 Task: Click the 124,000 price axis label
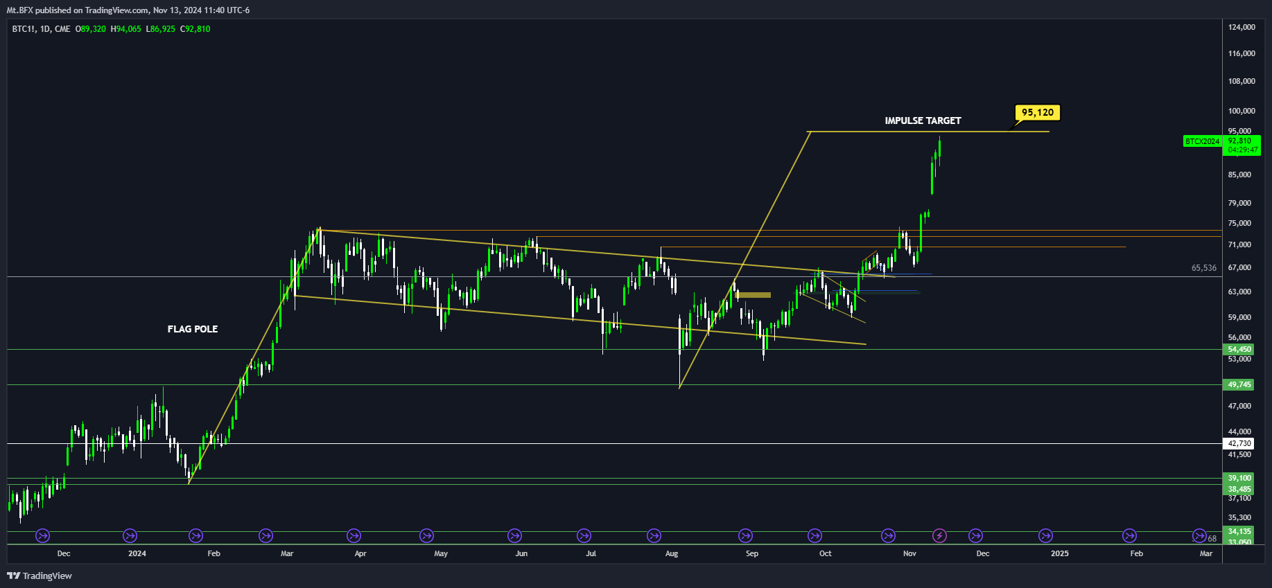(1241, 27)
